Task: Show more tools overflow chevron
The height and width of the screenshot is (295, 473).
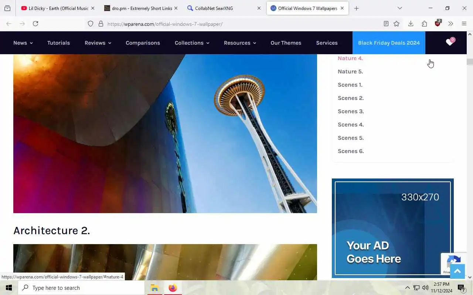Action: 450,24
